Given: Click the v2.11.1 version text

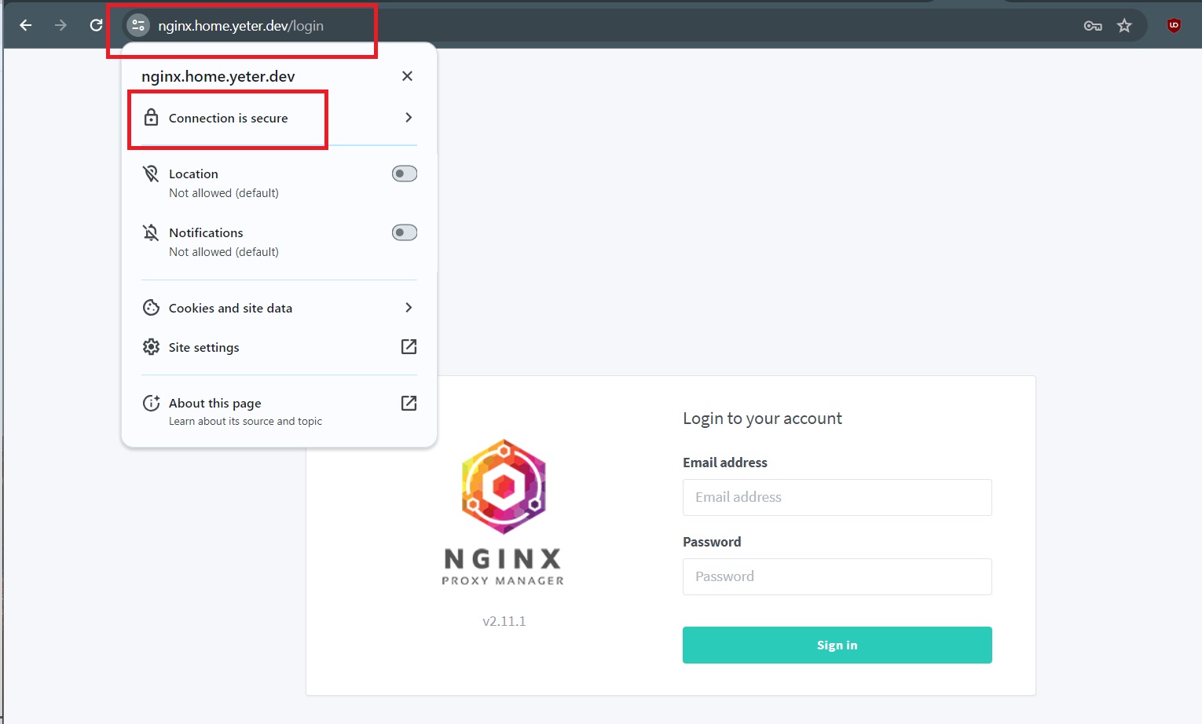Looking at the screenshot, I should [504, 621].
